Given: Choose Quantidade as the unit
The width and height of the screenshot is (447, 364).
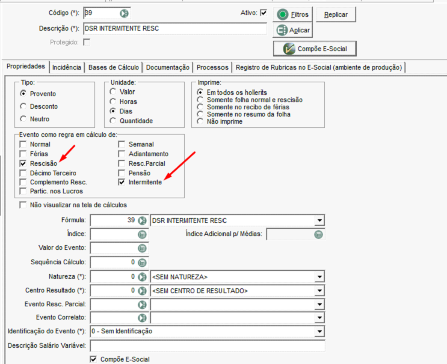Looking at the screenshot, I should click(113, 121).
